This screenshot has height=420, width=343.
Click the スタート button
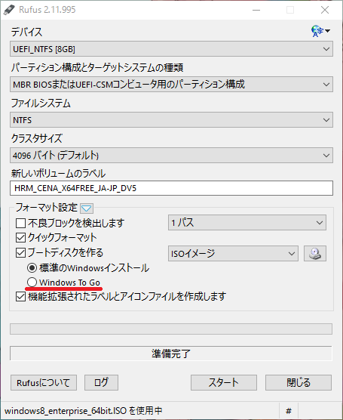[x=224, y=382]
